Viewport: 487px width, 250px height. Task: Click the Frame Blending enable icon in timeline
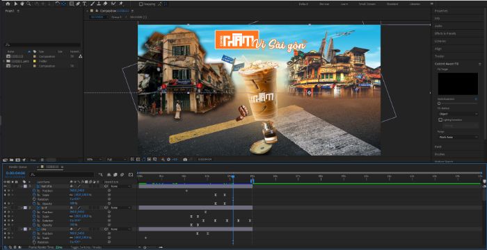click(x=115, y=174)
